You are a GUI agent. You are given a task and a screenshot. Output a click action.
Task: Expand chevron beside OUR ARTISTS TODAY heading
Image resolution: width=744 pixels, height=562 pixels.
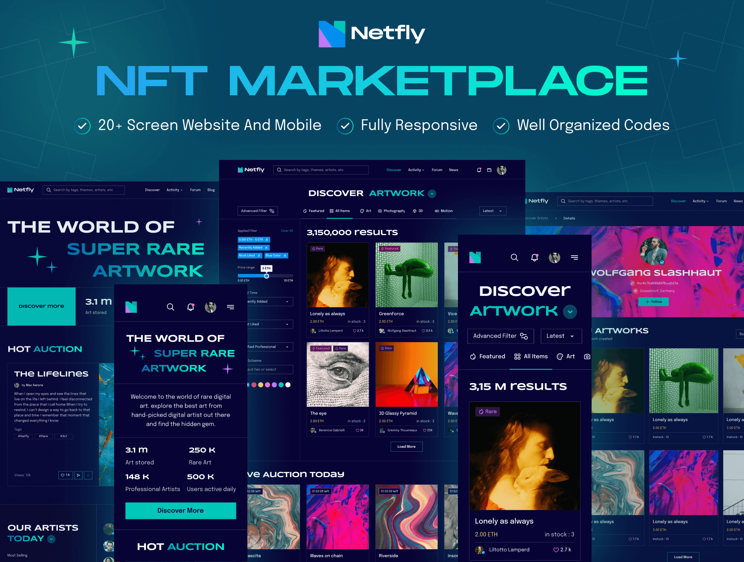52,539
